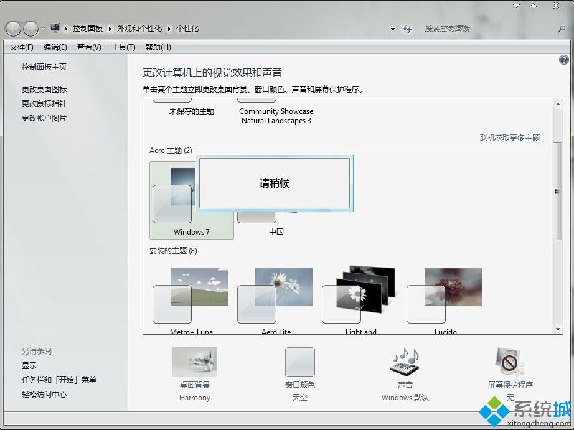Click the theme list scroll up arrow
Screen dimensions: 574x430
(558, 104)
